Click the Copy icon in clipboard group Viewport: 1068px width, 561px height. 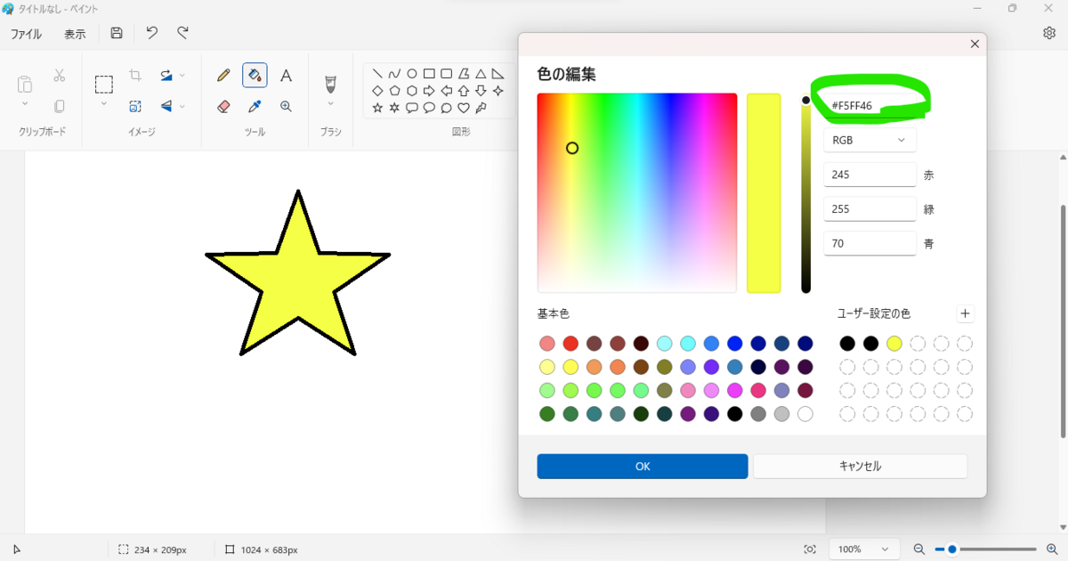point(60,106)
